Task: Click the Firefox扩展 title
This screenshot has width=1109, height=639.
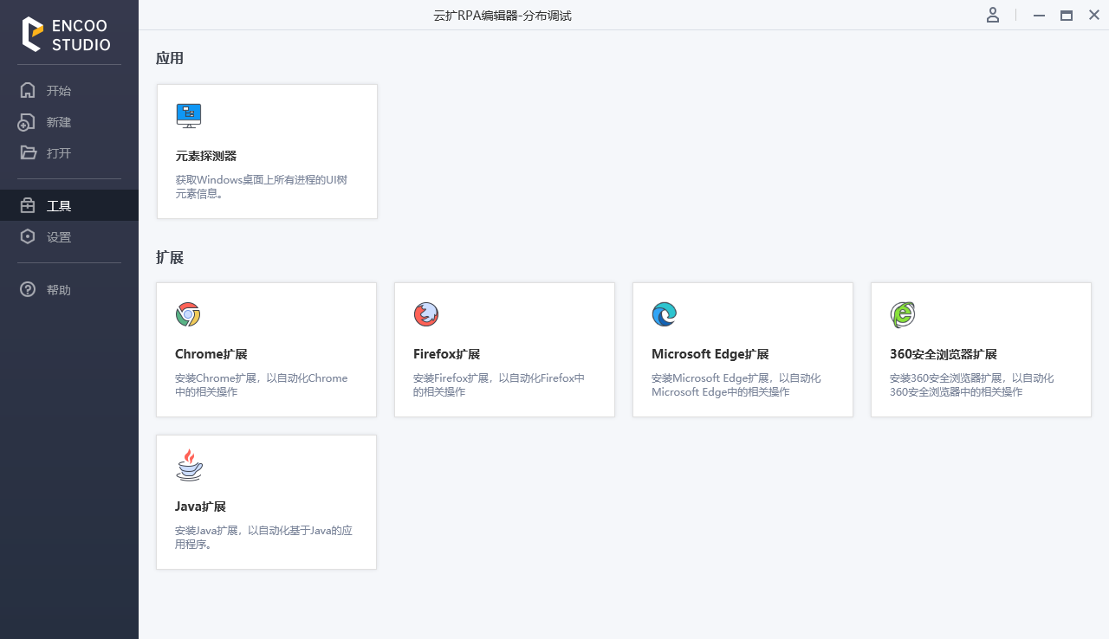Action: [x=446, y=354]
